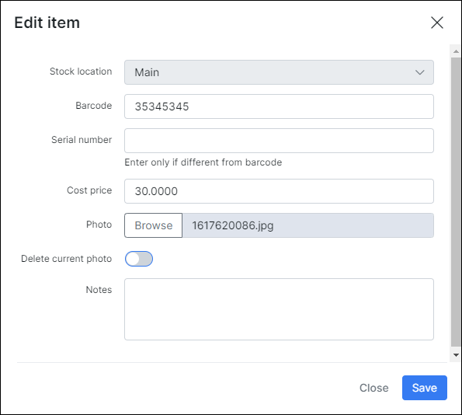Image resolution: width=462 pixels, height=415 pixels.
Task: Click the Barcode label
Action: point(94,106)
